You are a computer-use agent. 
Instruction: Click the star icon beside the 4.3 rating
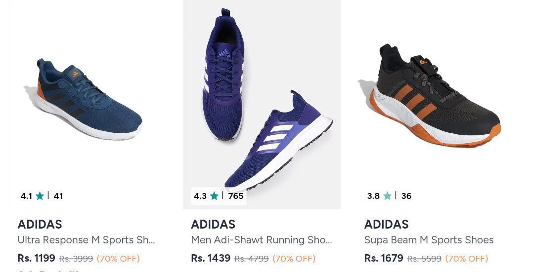(214, 196)
